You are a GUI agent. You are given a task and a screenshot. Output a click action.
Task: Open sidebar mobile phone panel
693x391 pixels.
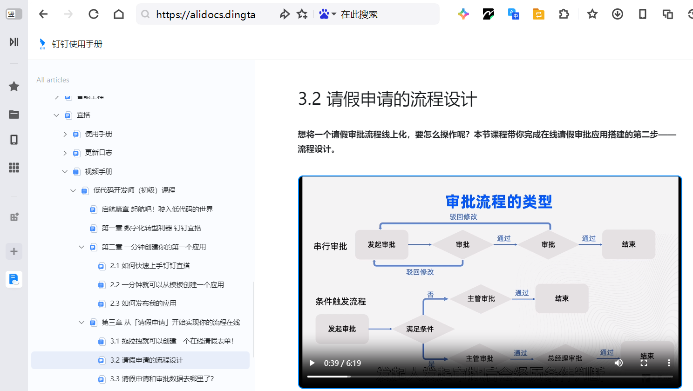coord(14,140)
